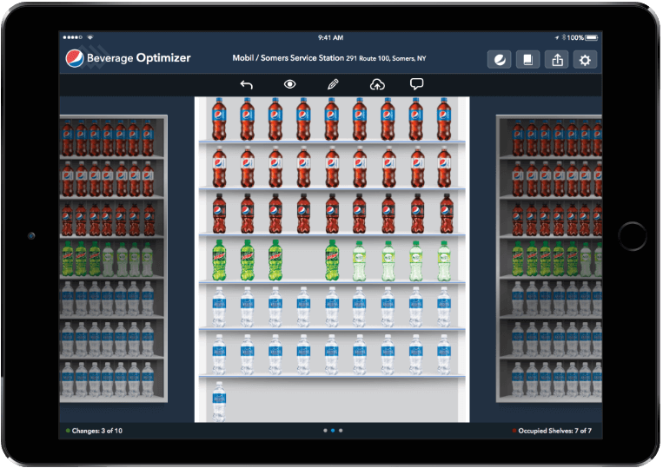Tap the Pepsi globe button at top right
Screen dimensions: 663x468
(500, 59)
